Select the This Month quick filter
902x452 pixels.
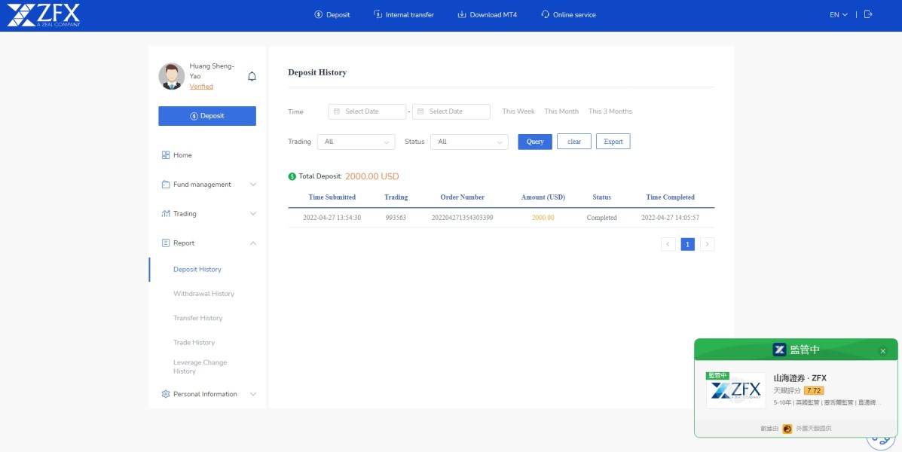561,111
